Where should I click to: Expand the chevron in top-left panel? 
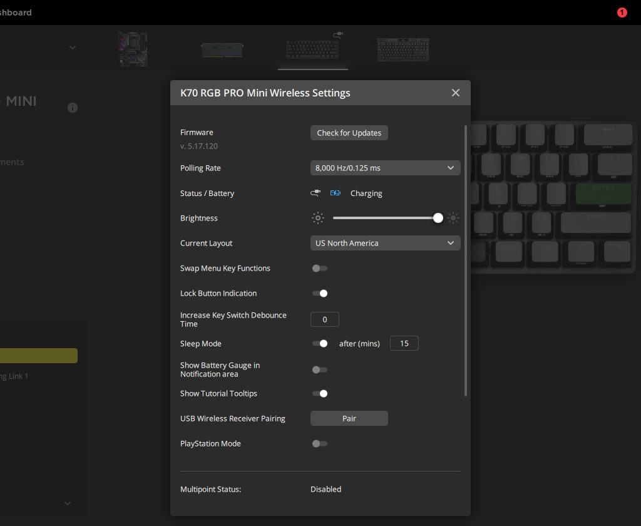(x=73, y=48)
